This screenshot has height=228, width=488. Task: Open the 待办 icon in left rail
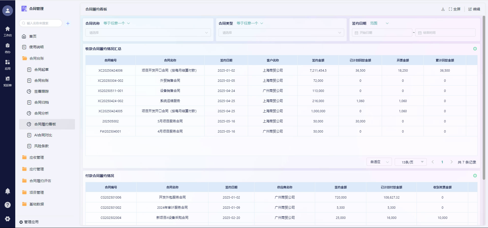click(8, 48)
